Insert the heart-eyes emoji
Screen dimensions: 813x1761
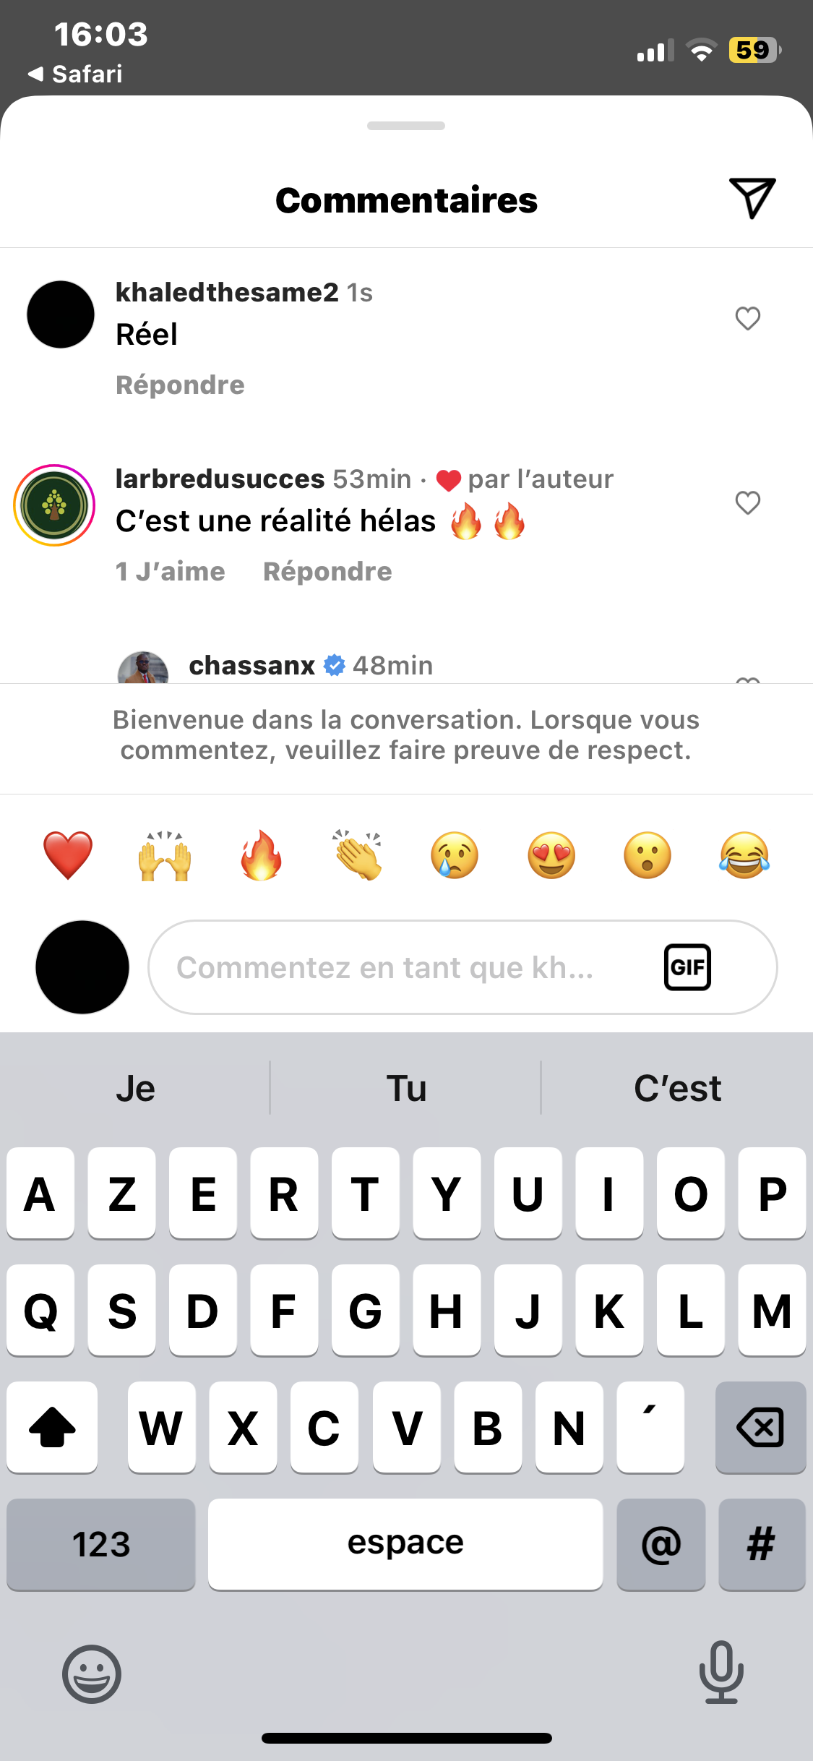click(x=551, y=855)
